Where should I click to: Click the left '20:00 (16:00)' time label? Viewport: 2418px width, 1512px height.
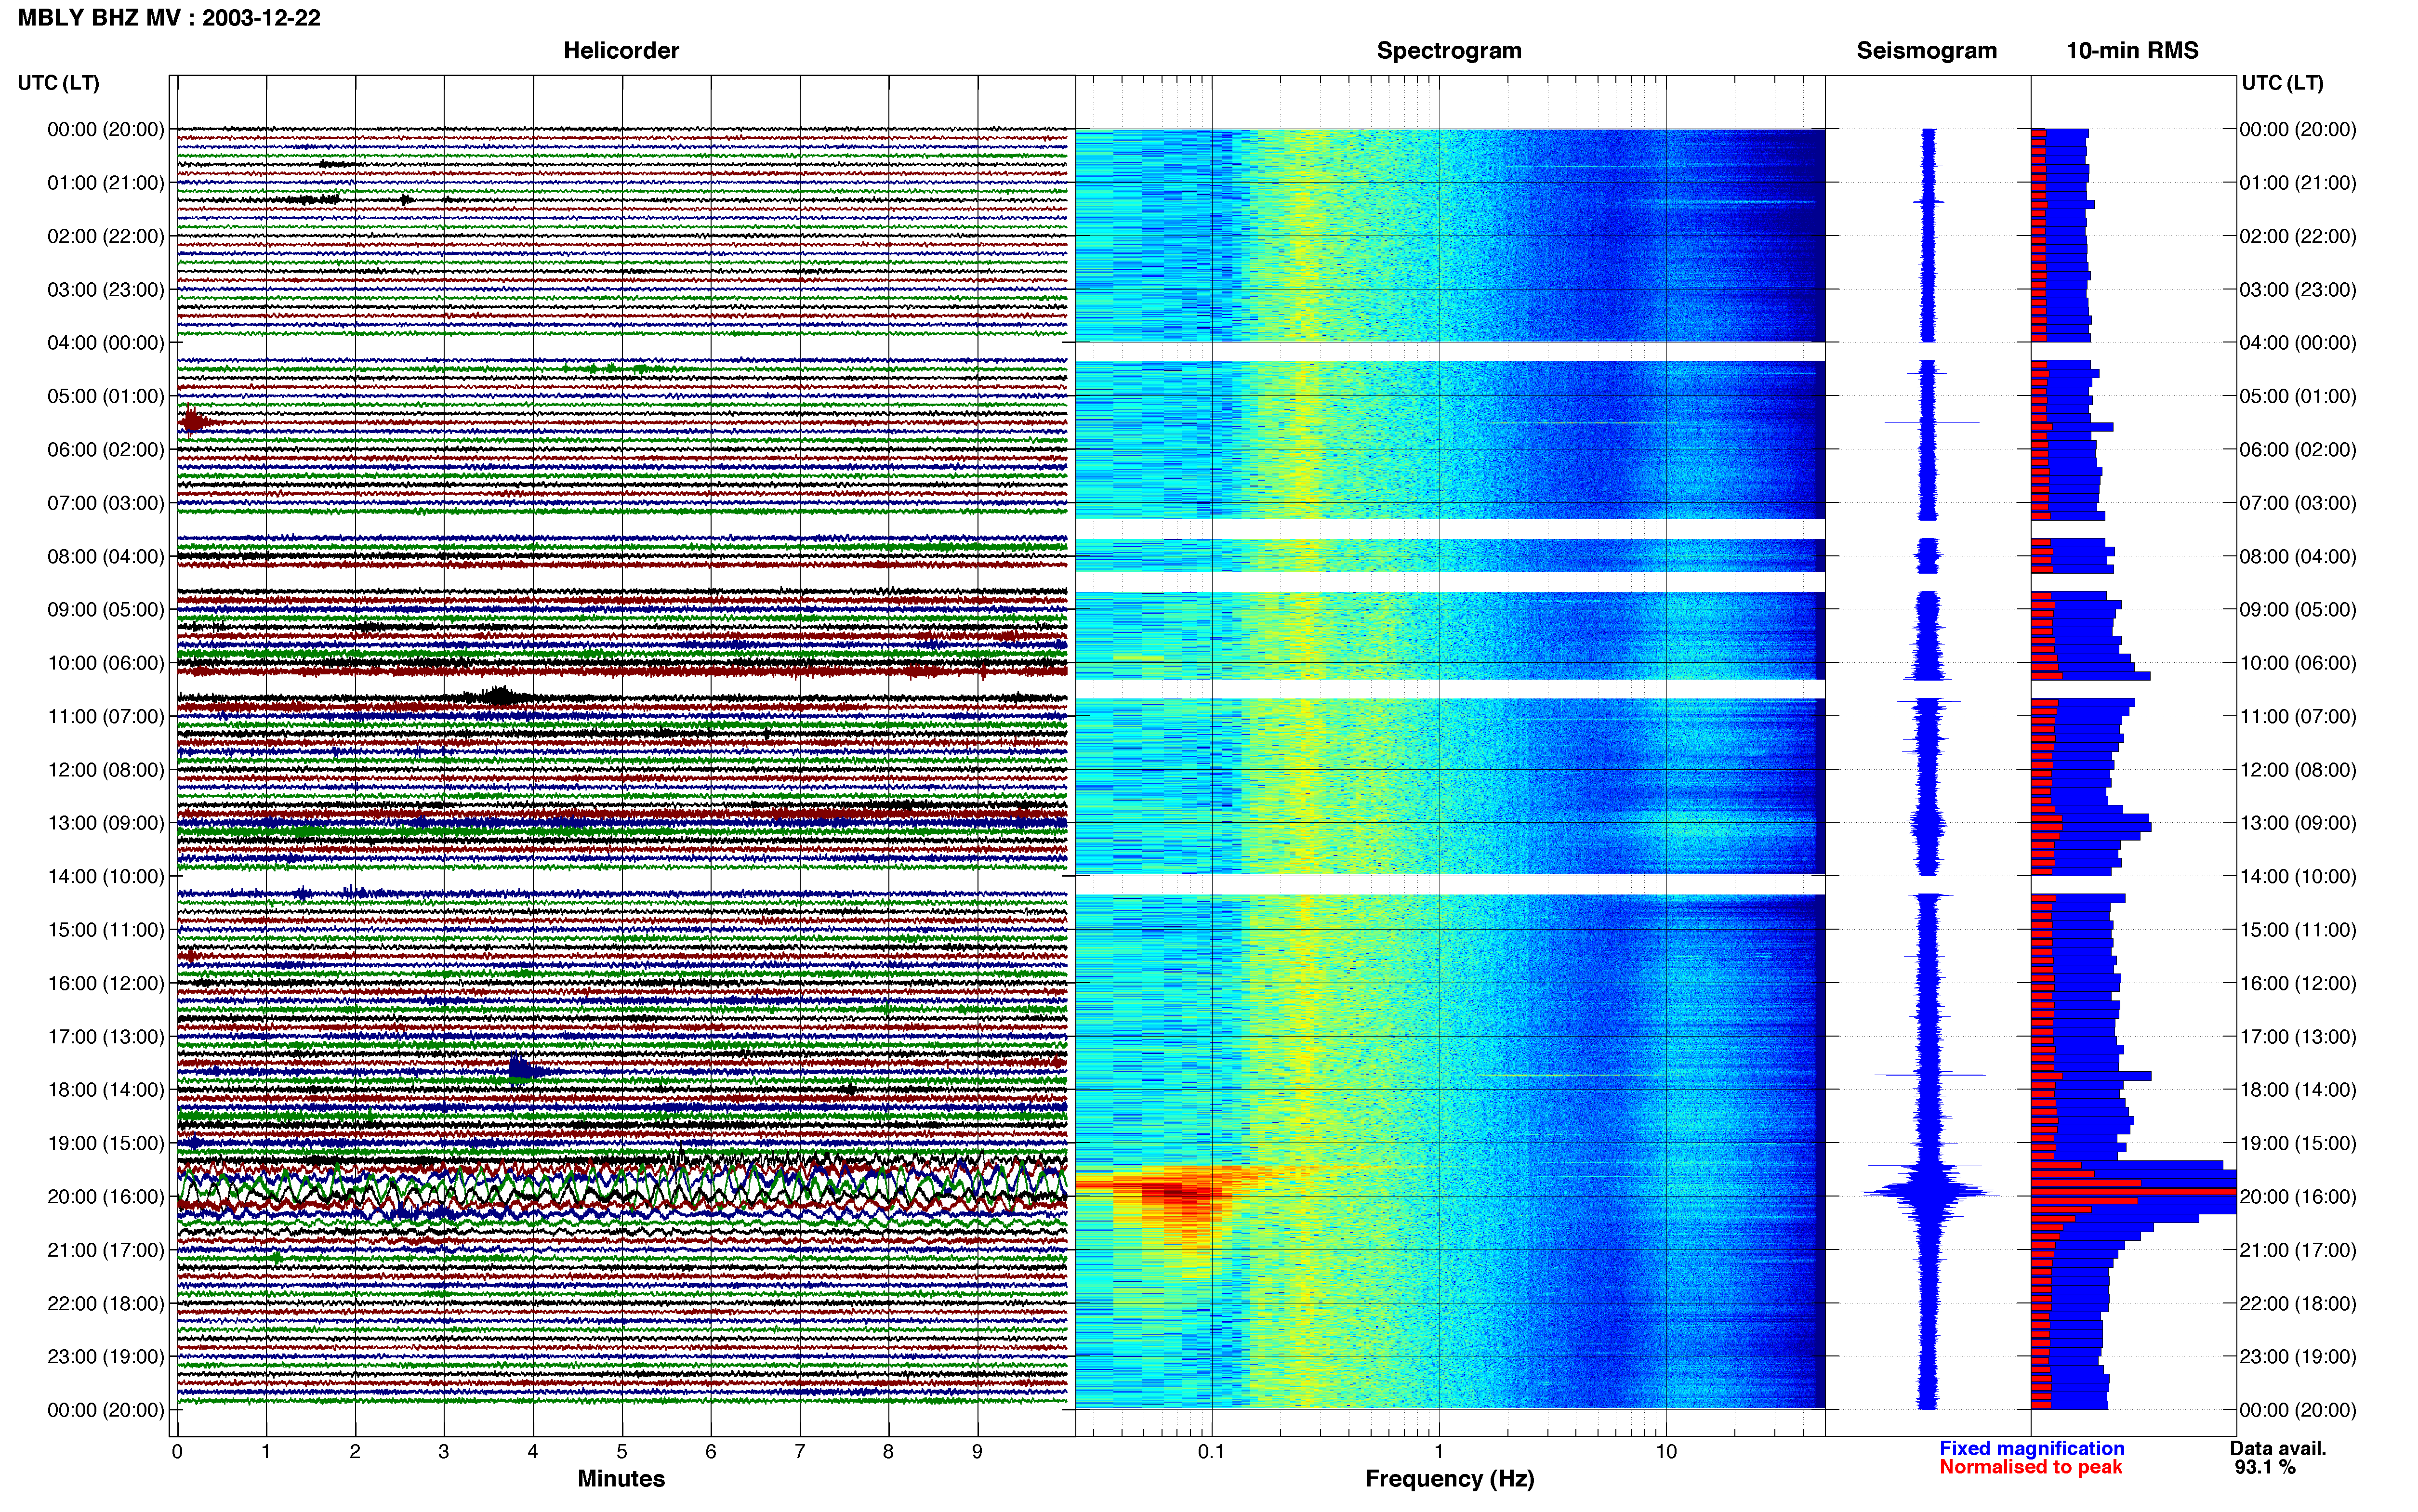(x=106, y=1196)
